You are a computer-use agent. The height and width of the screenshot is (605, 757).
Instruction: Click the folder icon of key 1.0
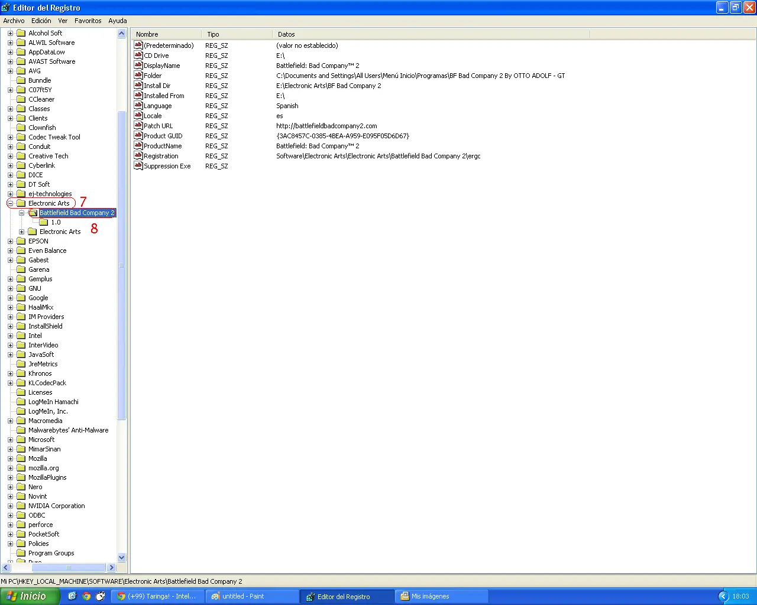[x=44, y=222]
